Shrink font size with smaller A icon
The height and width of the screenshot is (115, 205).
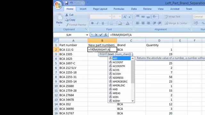coord(130,17)
